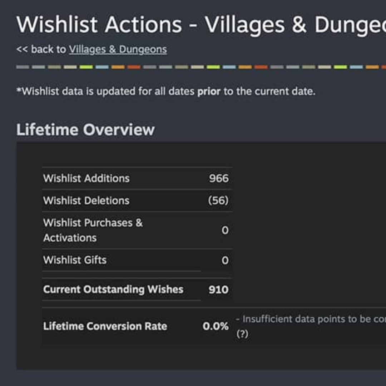The width and height of the screenshot is (386, 386).
Task: Click the Lifetime Conversion Rate label
Action: click(105, 326)
